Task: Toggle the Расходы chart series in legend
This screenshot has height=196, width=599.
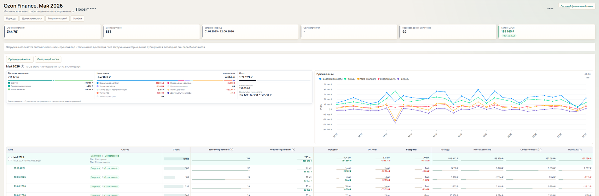Action: [350, 79]
